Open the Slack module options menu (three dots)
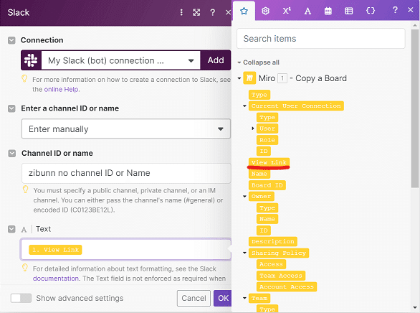The width and height of the screenshot is (420, 313). click(x=181, y=12)
